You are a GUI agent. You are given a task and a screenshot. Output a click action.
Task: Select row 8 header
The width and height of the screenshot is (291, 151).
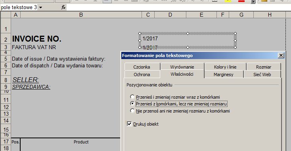[x=6, y=80]
